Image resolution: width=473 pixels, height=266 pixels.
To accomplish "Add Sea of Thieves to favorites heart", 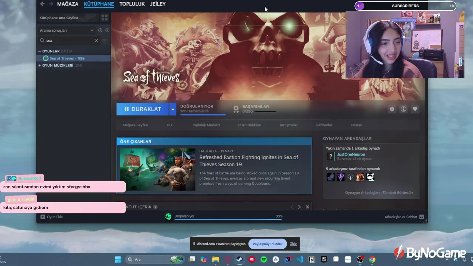I will click(415, 109).
